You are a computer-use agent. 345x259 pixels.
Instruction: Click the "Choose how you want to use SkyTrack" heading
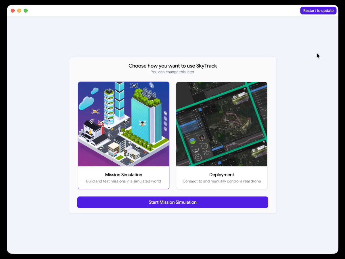[172, 66]
